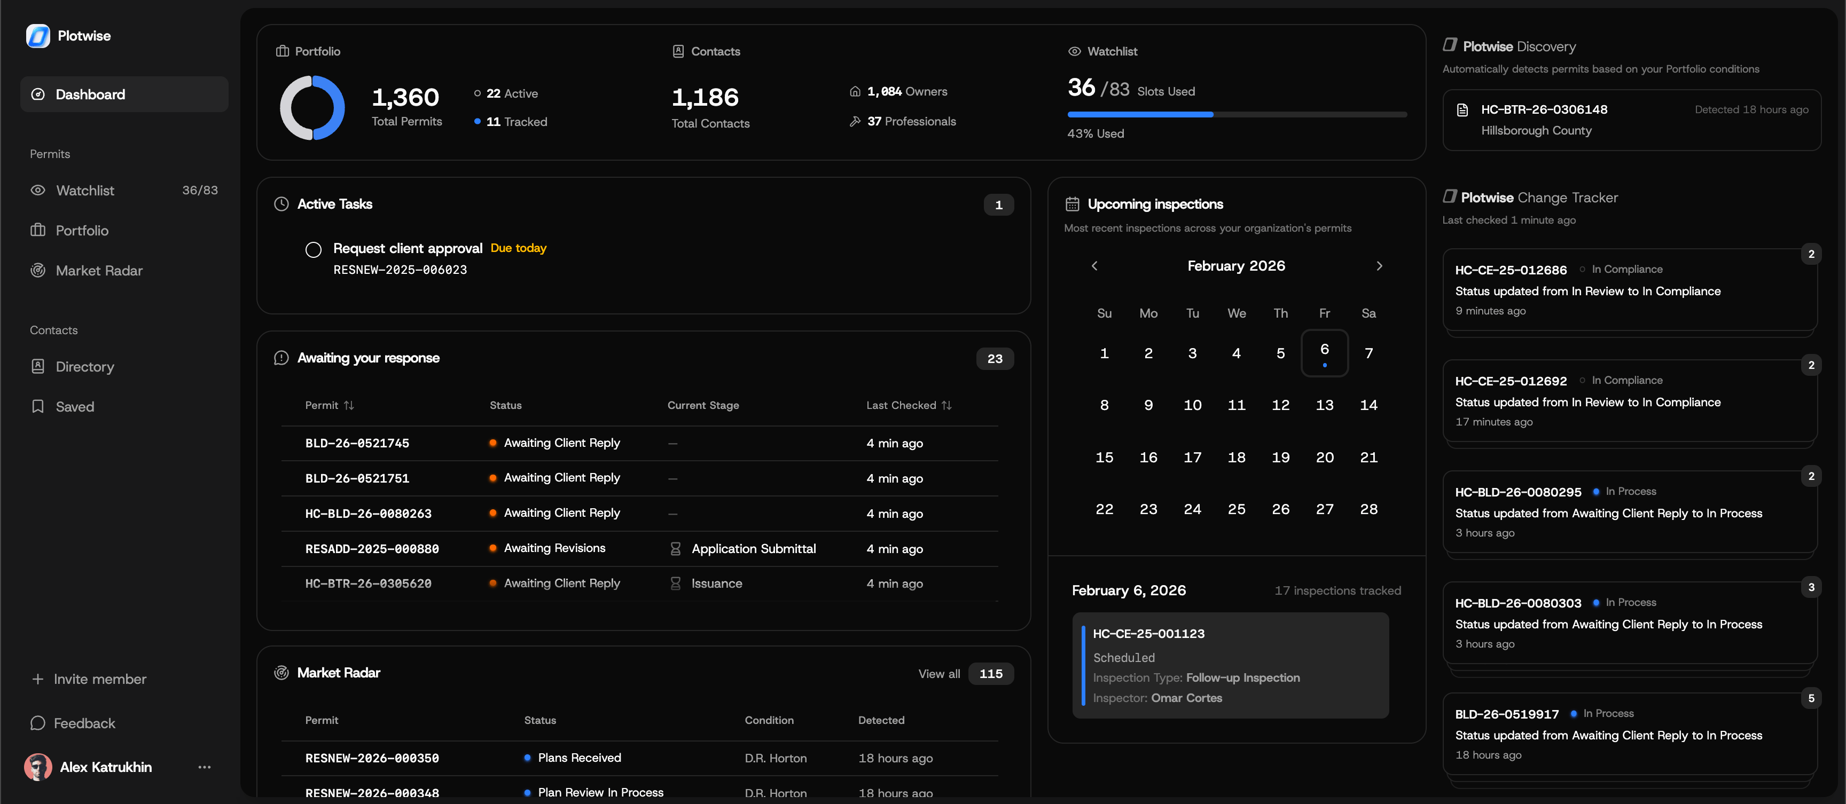Click the Plotwise logo icon
This screenshot has height=804, width=1846.
[x=38, y=36]
